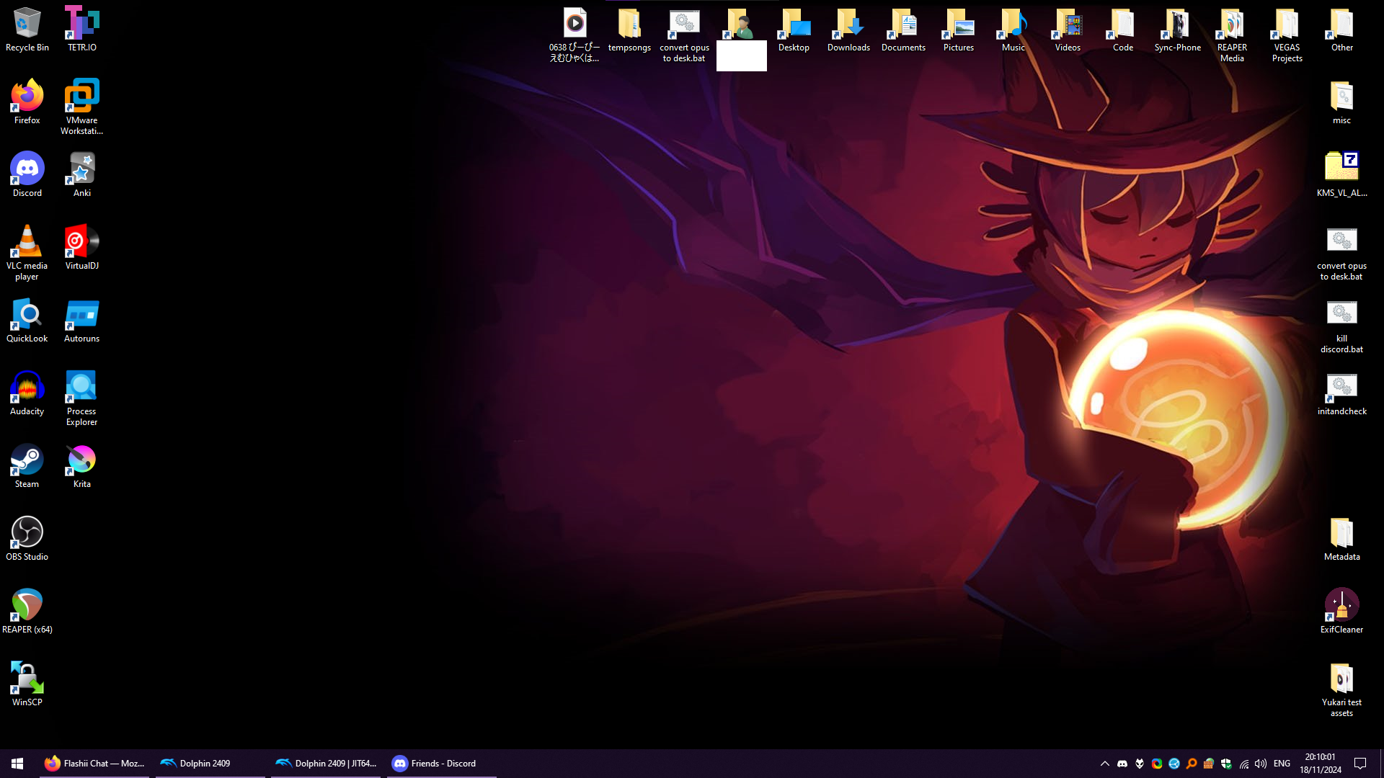
Task: Select the initandcheck shortcut
Action: click(x=1341, y=393)
